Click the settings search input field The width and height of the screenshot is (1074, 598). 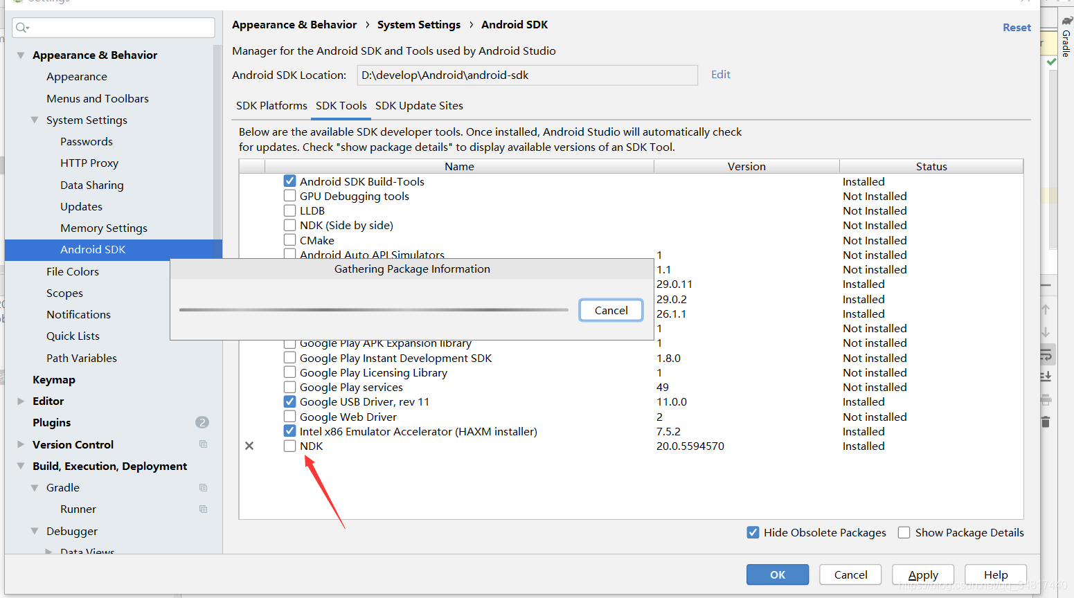pos(114,28)
